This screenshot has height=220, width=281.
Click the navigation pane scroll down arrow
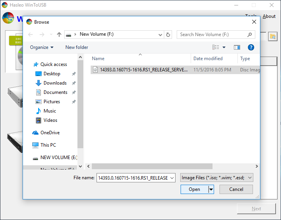pos(81,166)
